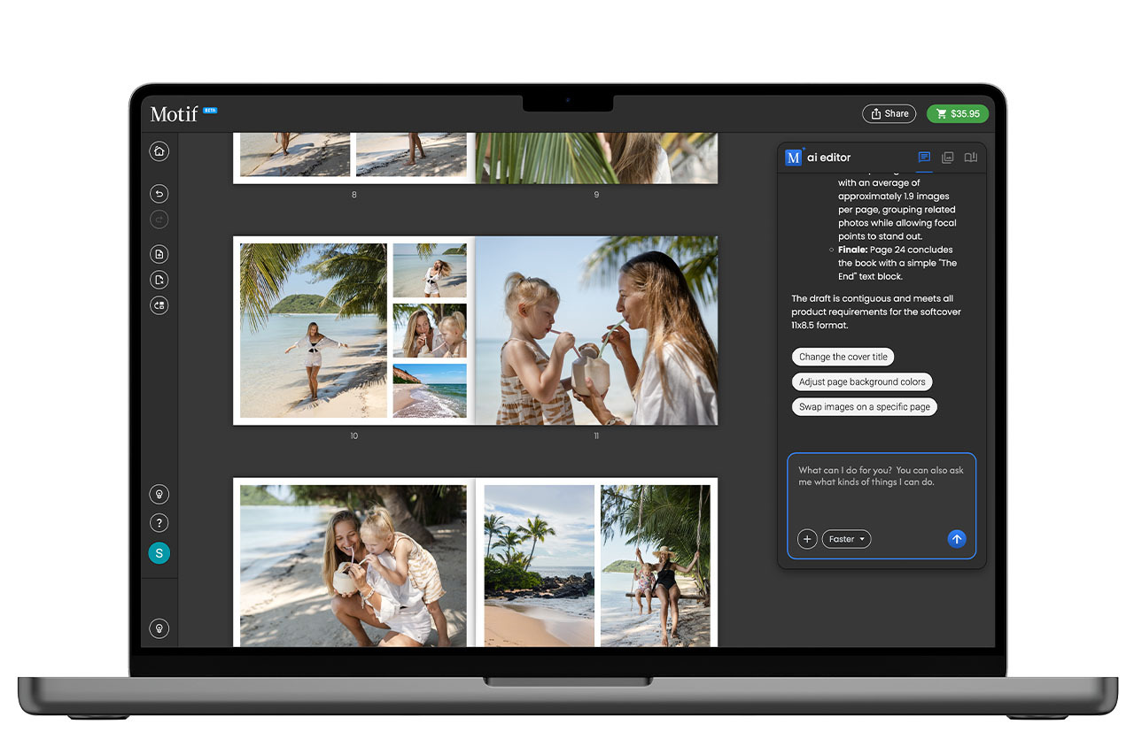The image size is (1134, 747).
Task: Select the Remove Page icon
Action: pos(159,279)
